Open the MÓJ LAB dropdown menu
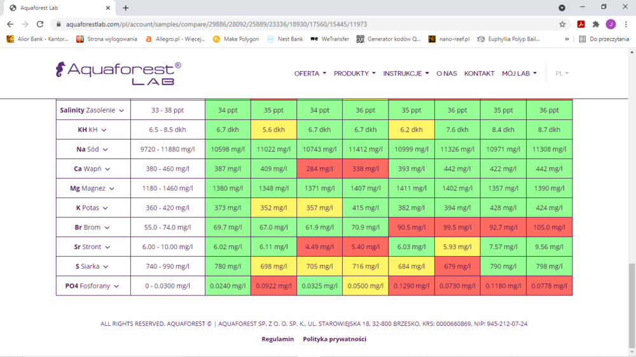The width and height of the screenshot is (636, 357). coord(519,73)
